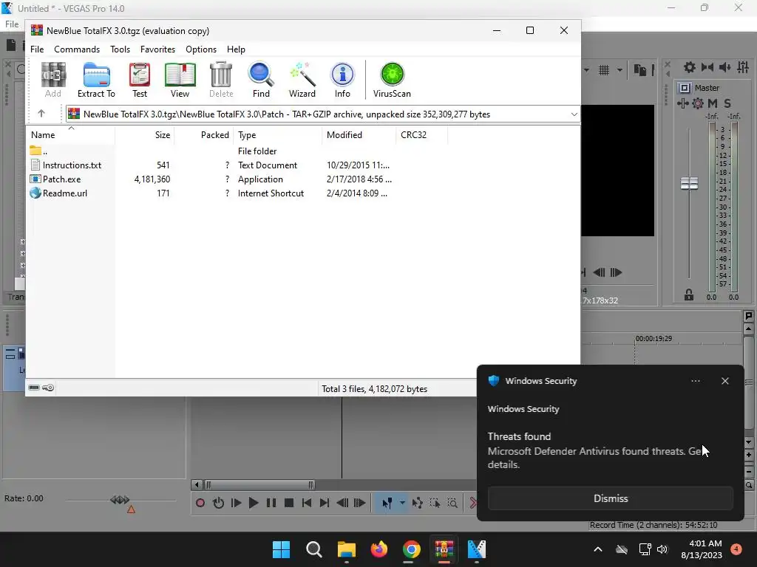Open Firefox from the taskbar
Viewport: 757px width, 567px height.
point(379,549)
